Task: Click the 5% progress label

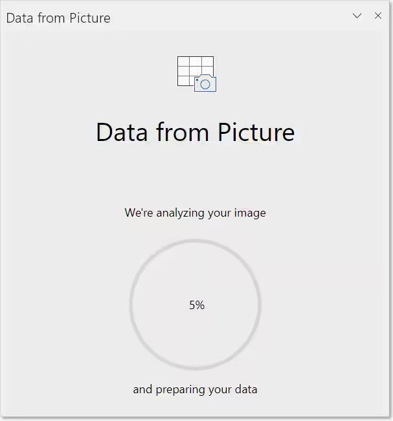Action: [x=197, y=305]
